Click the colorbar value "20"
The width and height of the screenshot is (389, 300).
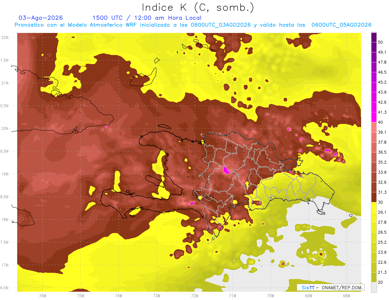point(381,282)
